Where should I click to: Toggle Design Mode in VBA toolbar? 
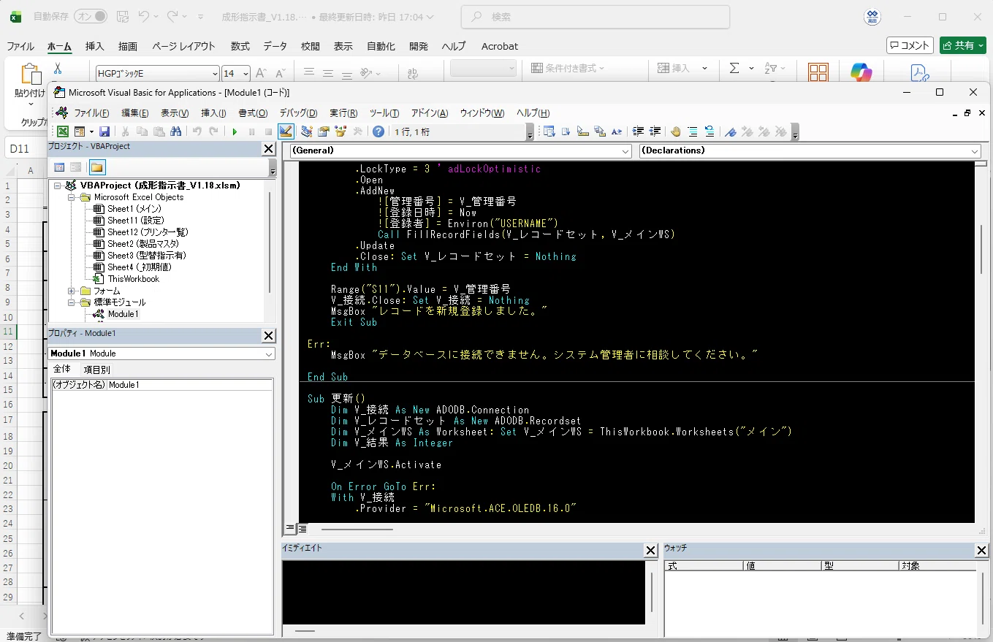point(286,131)
